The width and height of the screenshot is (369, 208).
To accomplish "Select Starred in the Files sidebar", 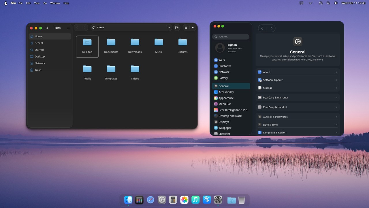I will (x=50, y=50).
